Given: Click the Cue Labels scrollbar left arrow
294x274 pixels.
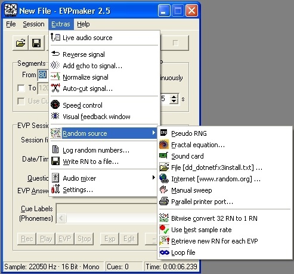Looking at the screenshot, I should (61, 218).
